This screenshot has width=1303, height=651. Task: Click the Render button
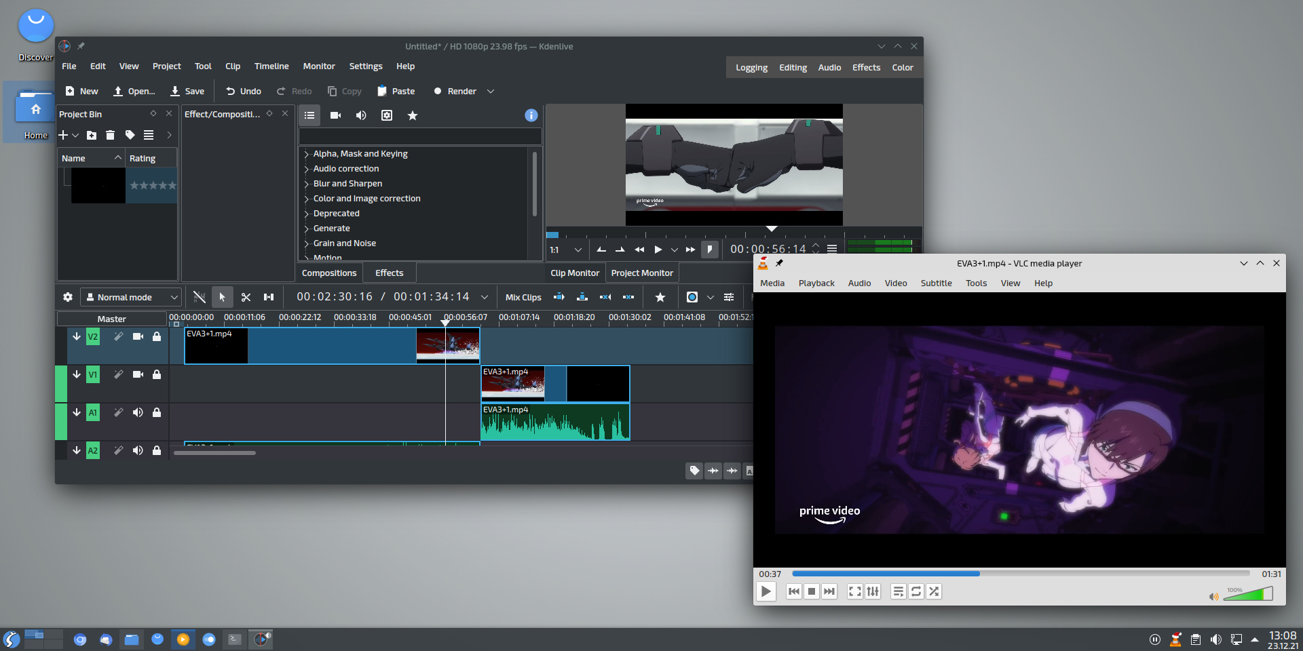(455, 91)
